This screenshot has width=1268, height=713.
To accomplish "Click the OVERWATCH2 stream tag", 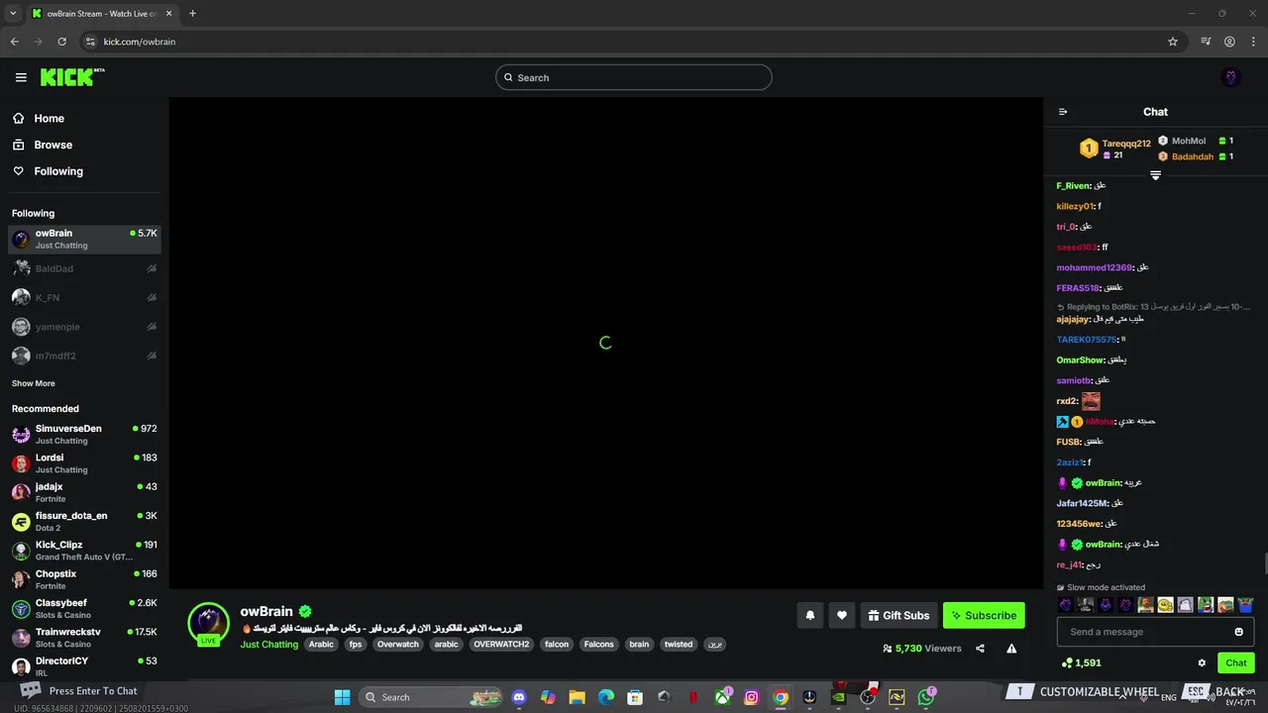I will coord(501,645).
